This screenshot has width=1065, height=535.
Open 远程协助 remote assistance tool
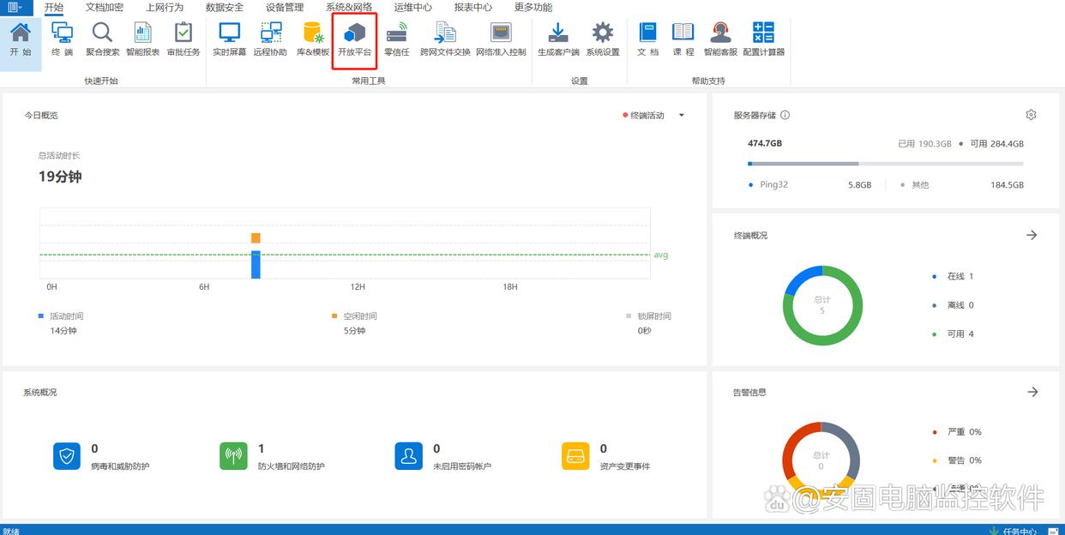click(270, 39)
